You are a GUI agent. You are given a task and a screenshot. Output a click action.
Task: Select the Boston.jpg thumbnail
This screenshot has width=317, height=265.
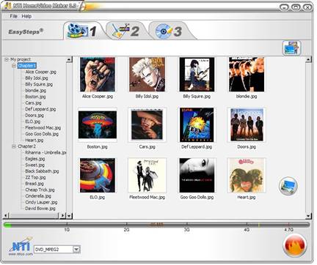[x=98, y=125]
